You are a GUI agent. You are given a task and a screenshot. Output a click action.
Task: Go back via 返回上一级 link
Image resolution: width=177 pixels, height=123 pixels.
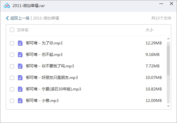coord(20,18)
